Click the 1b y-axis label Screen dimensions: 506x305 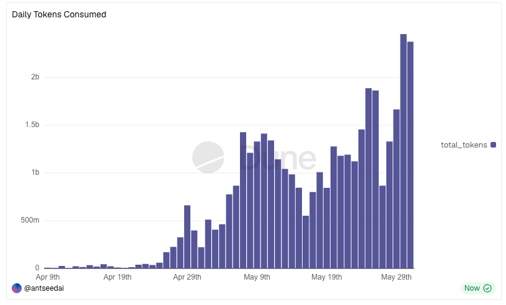pos(35,172)
